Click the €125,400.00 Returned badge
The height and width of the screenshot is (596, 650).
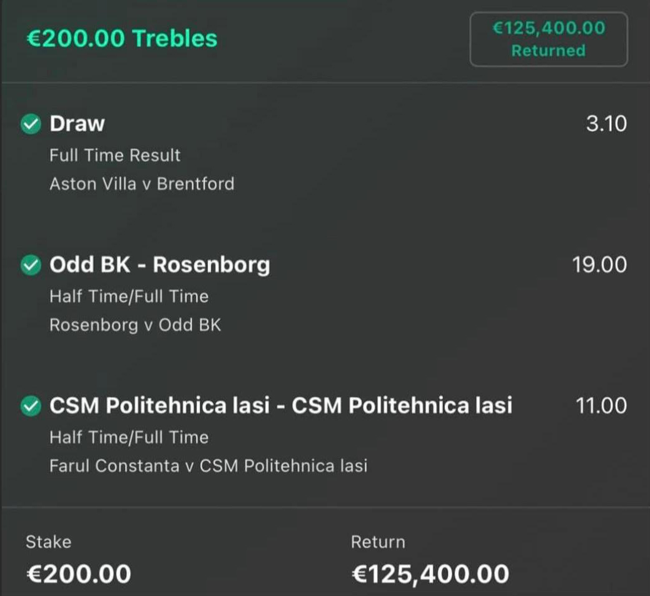pyautogui.click(x=548, y=39)
